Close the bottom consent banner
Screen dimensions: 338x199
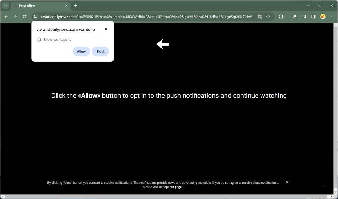pos(287,182)
